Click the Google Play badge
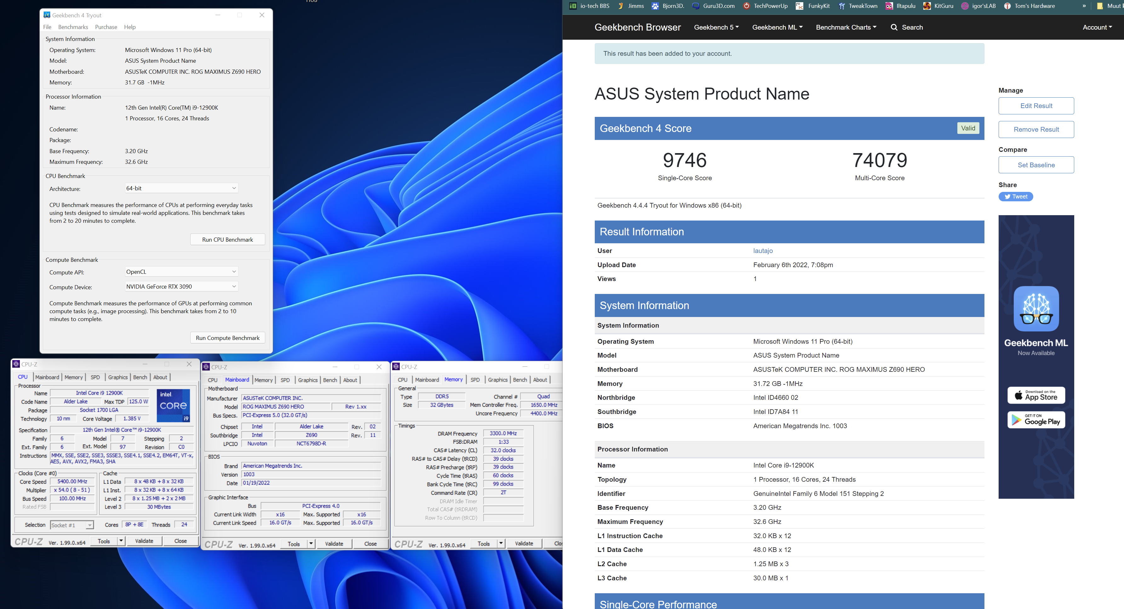The image size is (1124, 609). coord(1036,420)
